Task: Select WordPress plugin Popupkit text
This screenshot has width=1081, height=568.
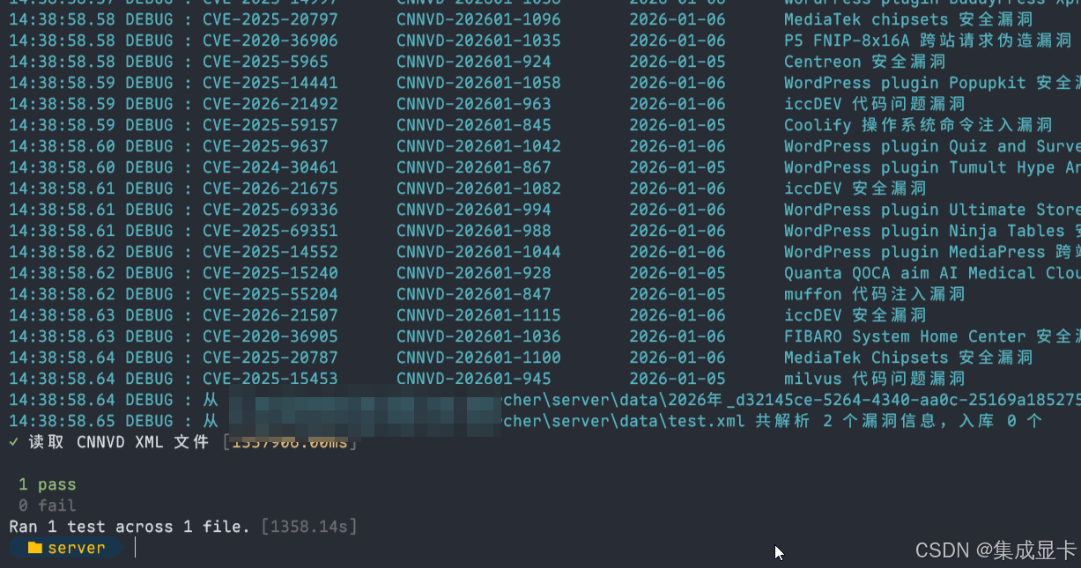Action: [905, 83]
